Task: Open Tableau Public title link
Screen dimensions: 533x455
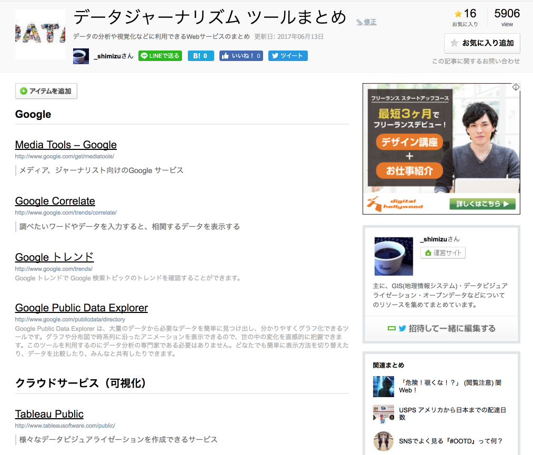Action: 49,414
